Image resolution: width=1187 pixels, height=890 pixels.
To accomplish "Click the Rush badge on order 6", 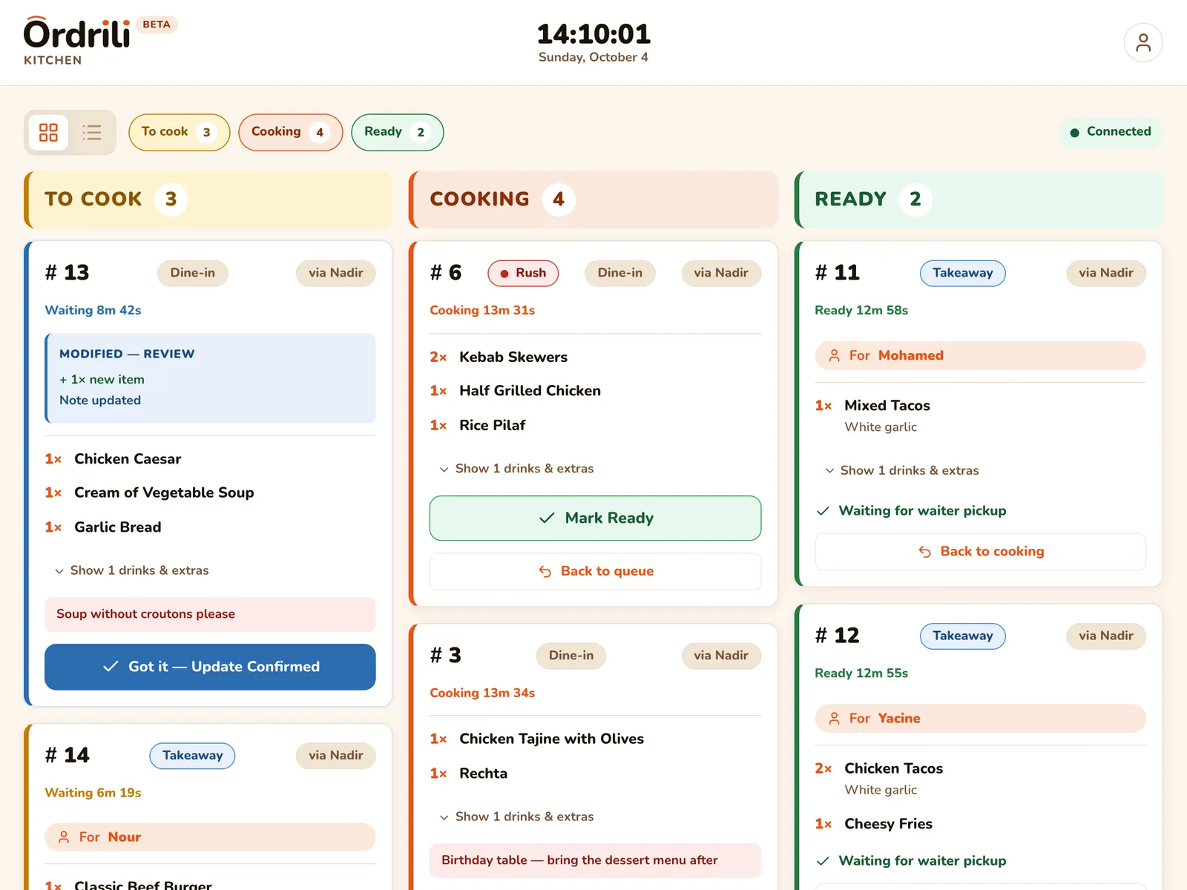I will click(523, 273).
